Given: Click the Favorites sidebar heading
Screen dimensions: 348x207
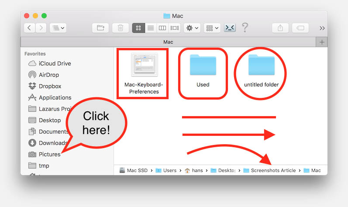Looking at the screenshot, I should 35,54.
